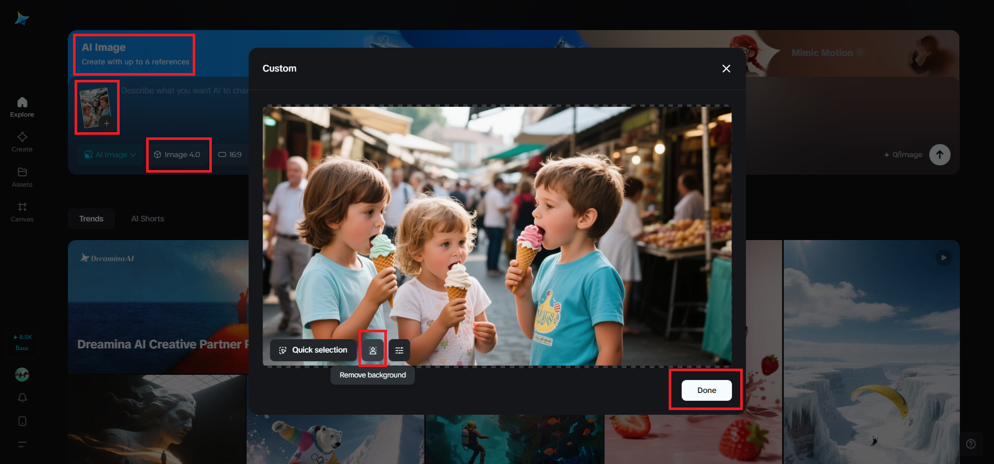Open the scuba diver underwater thumbnail
Viewport: 994px width, 464px height.
pos(514,439)
